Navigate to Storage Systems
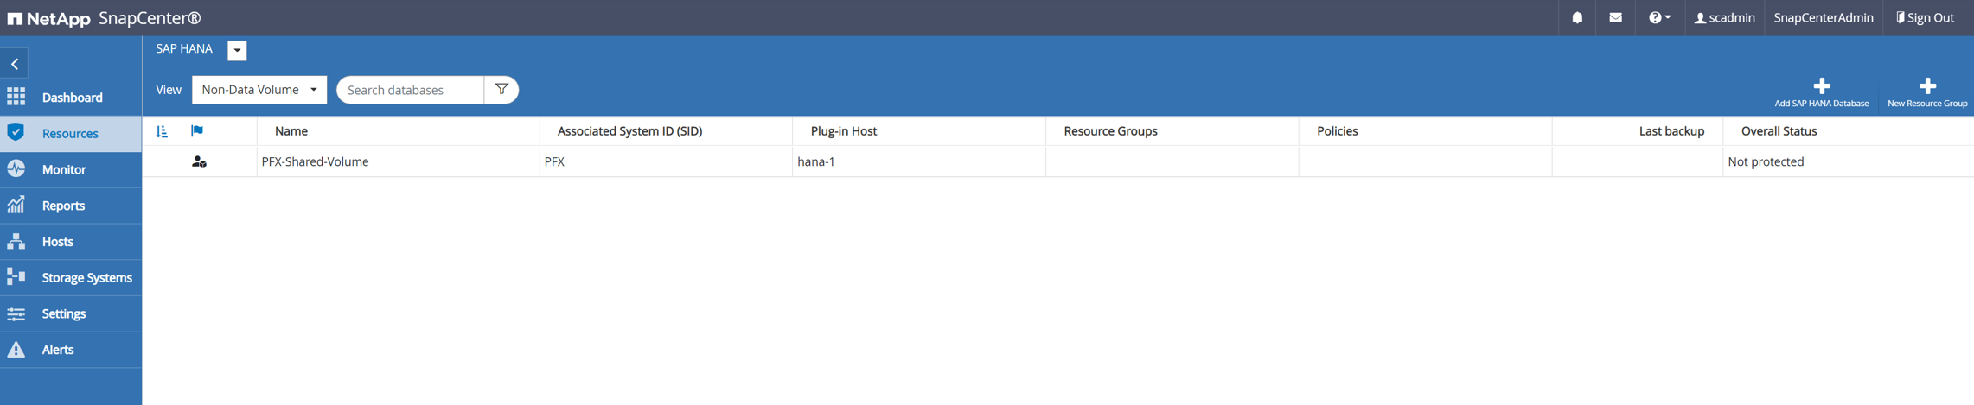This screenshot has width=1974, height=405. pyautogui.click(x=86, y=277)
